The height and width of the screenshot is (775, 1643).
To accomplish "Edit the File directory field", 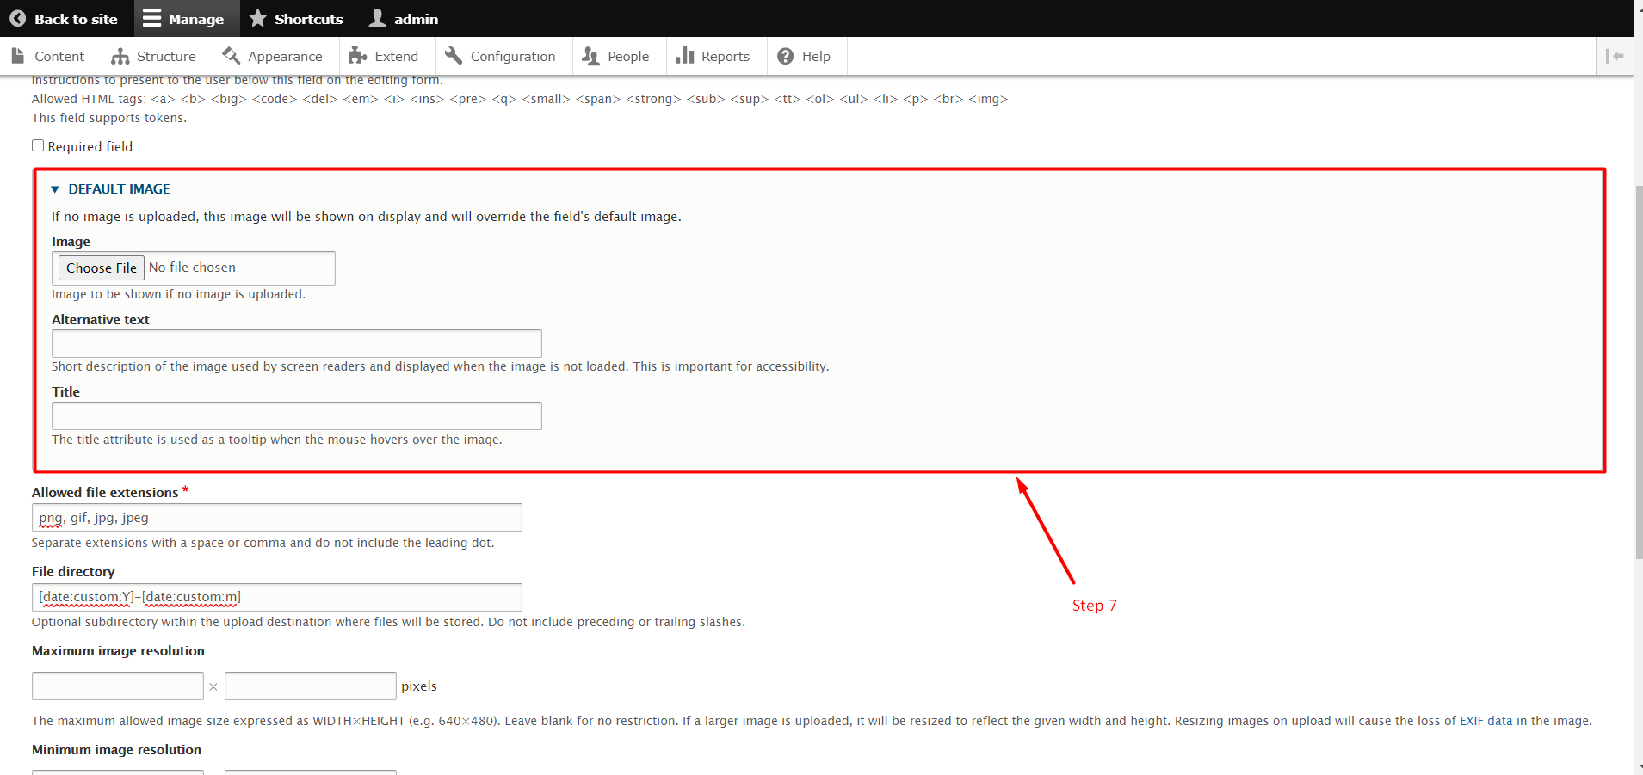I will pos(277,597).
